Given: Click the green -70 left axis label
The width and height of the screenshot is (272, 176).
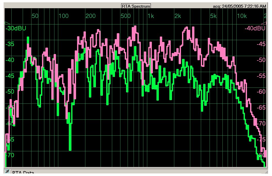Looking at the screenshot, I should [x=11, y=155].
